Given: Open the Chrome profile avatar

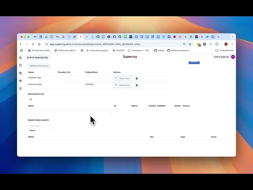Looking at the screenshot, I should 226,44.
